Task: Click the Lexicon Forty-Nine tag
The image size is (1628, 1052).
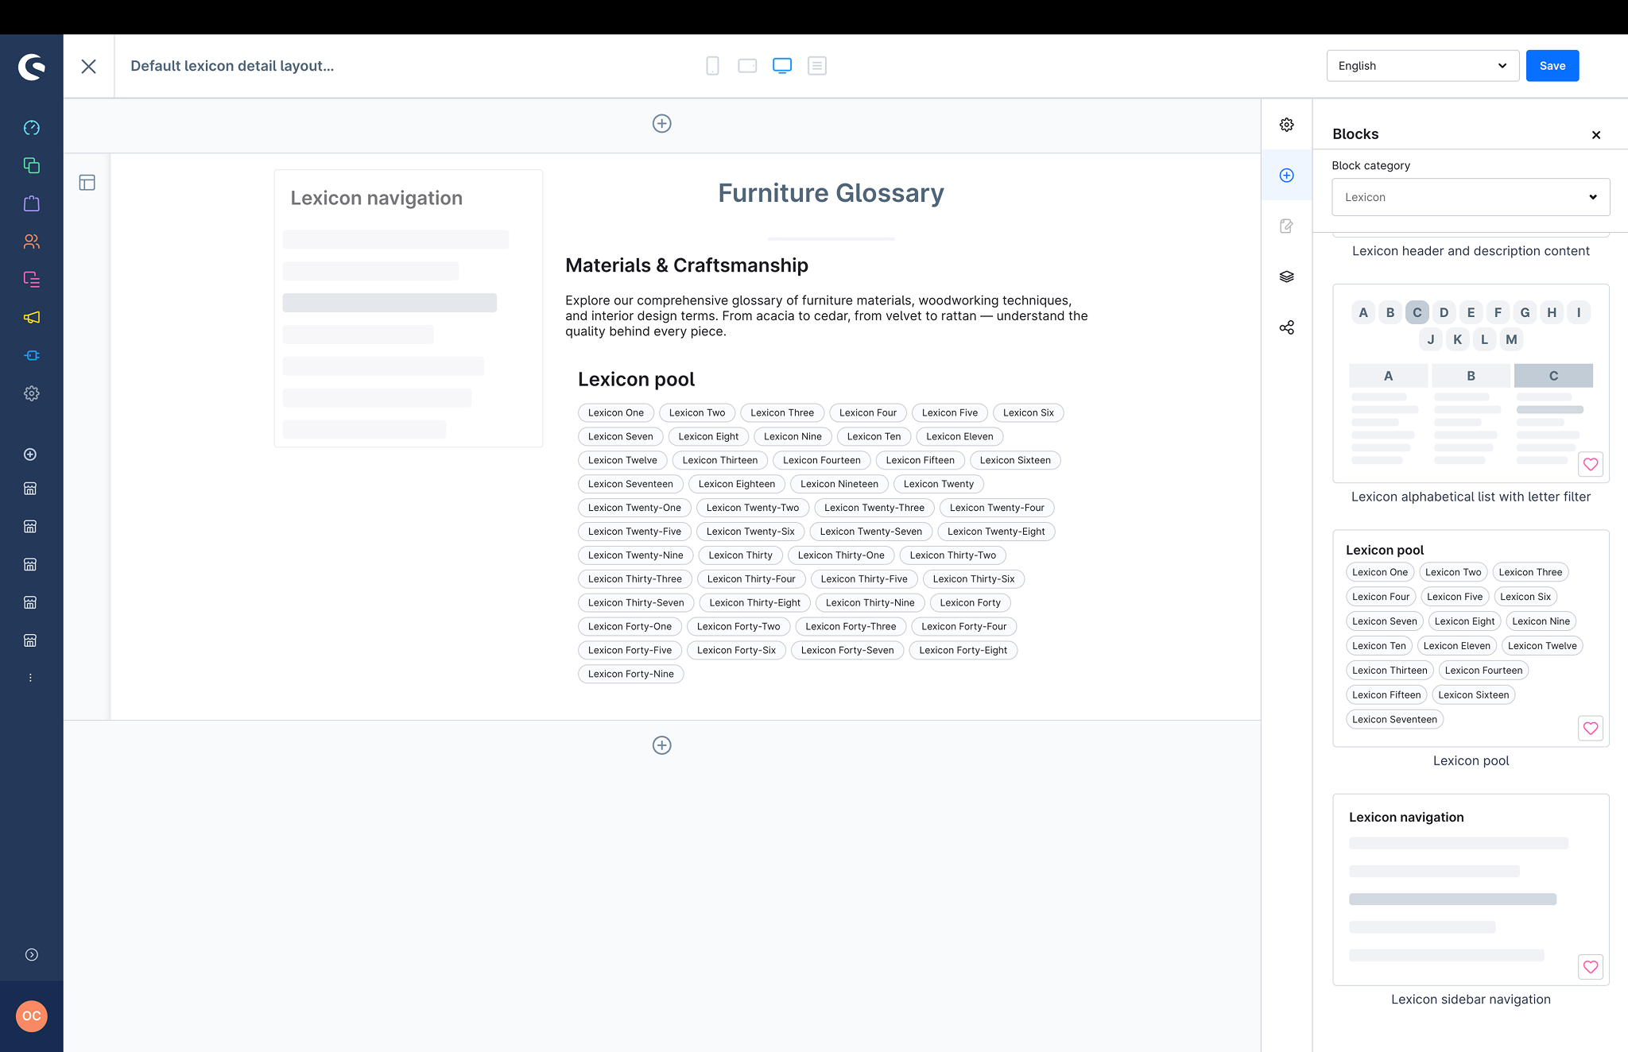Action: (630, 674)
